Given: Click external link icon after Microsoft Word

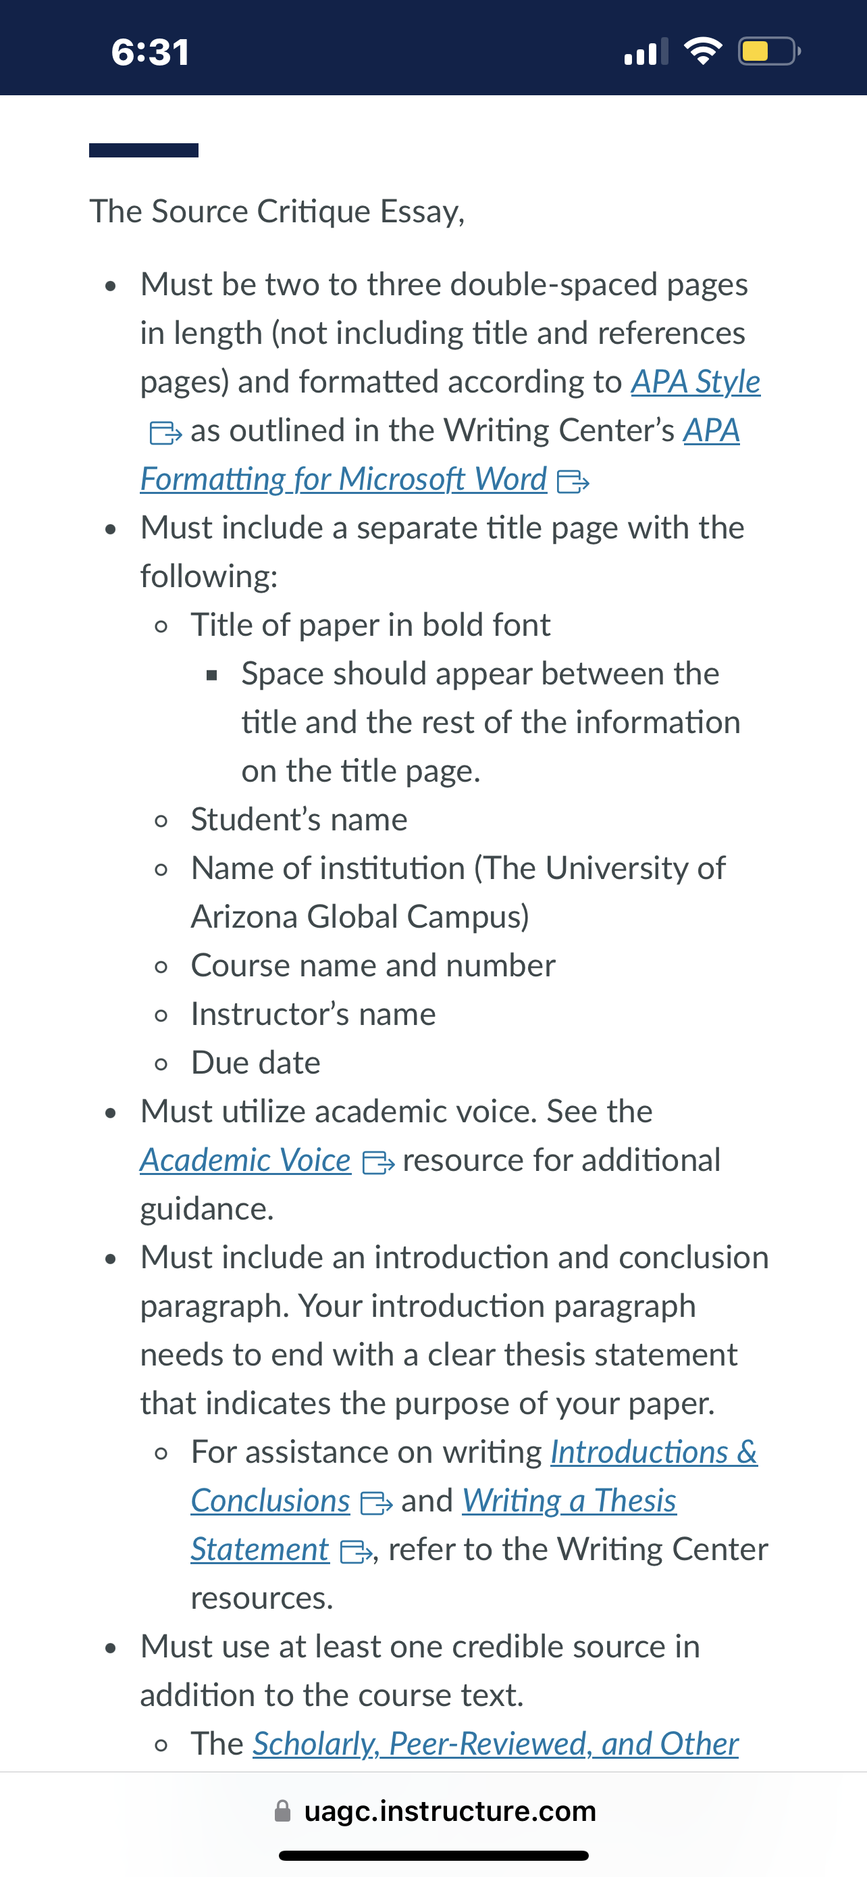Looking at the screenshot, I should click(x=572, y=482).
